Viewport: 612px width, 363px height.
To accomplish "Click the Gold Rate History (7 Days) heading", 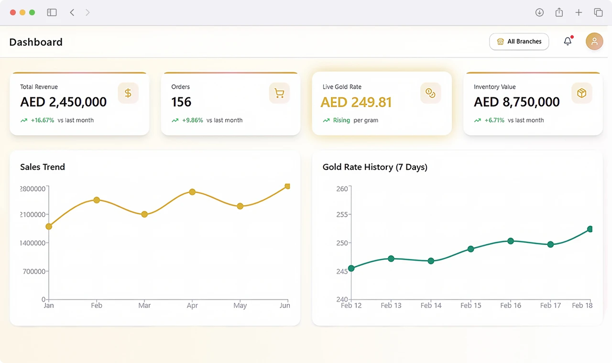I will point(375,167).
